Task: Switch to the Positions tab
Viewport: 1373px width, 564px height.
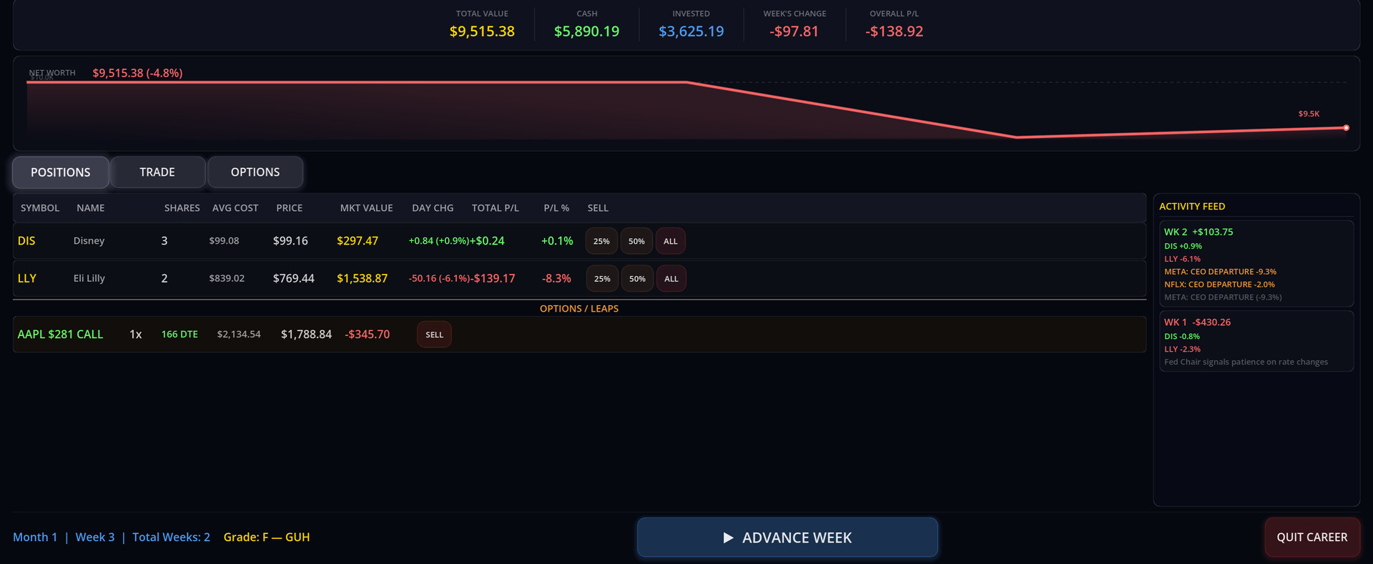Action: (61, 172)
